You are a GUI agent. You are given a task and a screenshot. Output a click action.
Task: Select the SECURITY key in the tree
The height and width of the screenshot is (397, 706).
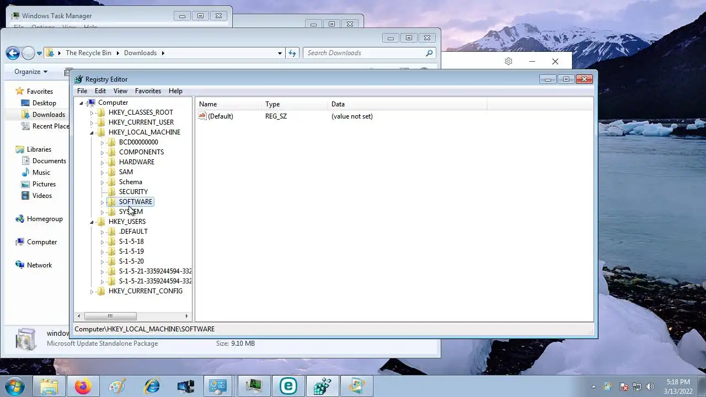pos(133,192)
